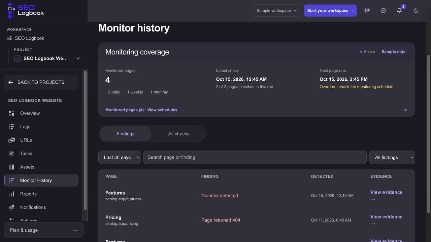The image size is (431, 242).
Task: Open Assets in sidebar
Action: 41,167
